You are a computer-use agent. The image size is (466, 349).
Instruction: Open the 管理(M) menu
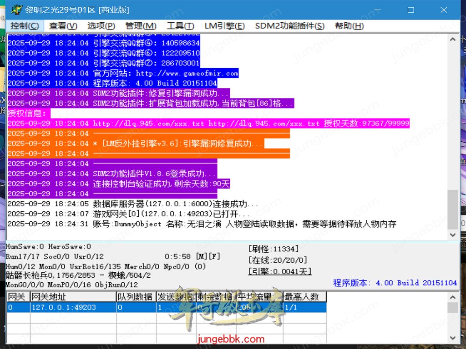point(141,26)
